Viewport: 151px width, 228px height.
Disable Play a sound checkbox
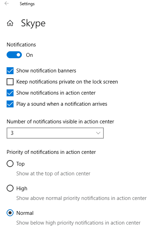pos(10,104)
